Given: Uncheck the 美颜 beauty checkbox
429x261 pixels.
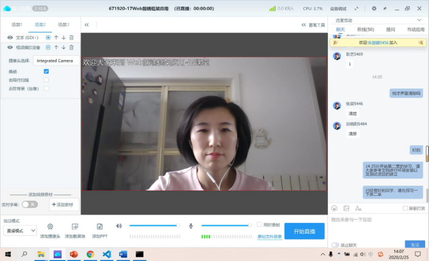Looking at the screenshot, I should pyautogui.click(x=46, y=72).
